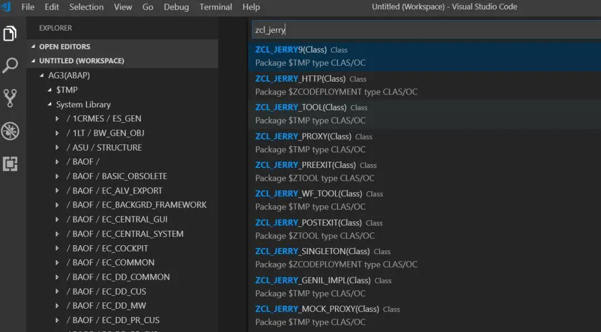Screen dimensions: 601x332
Task: Select / BAOF / EC_COMMON tree row
Action: coord(122,262)
